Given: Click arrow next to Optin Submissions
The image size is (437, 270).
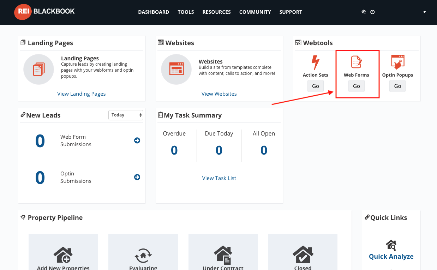Looking at the screenshot, I should tap(137, 177).
